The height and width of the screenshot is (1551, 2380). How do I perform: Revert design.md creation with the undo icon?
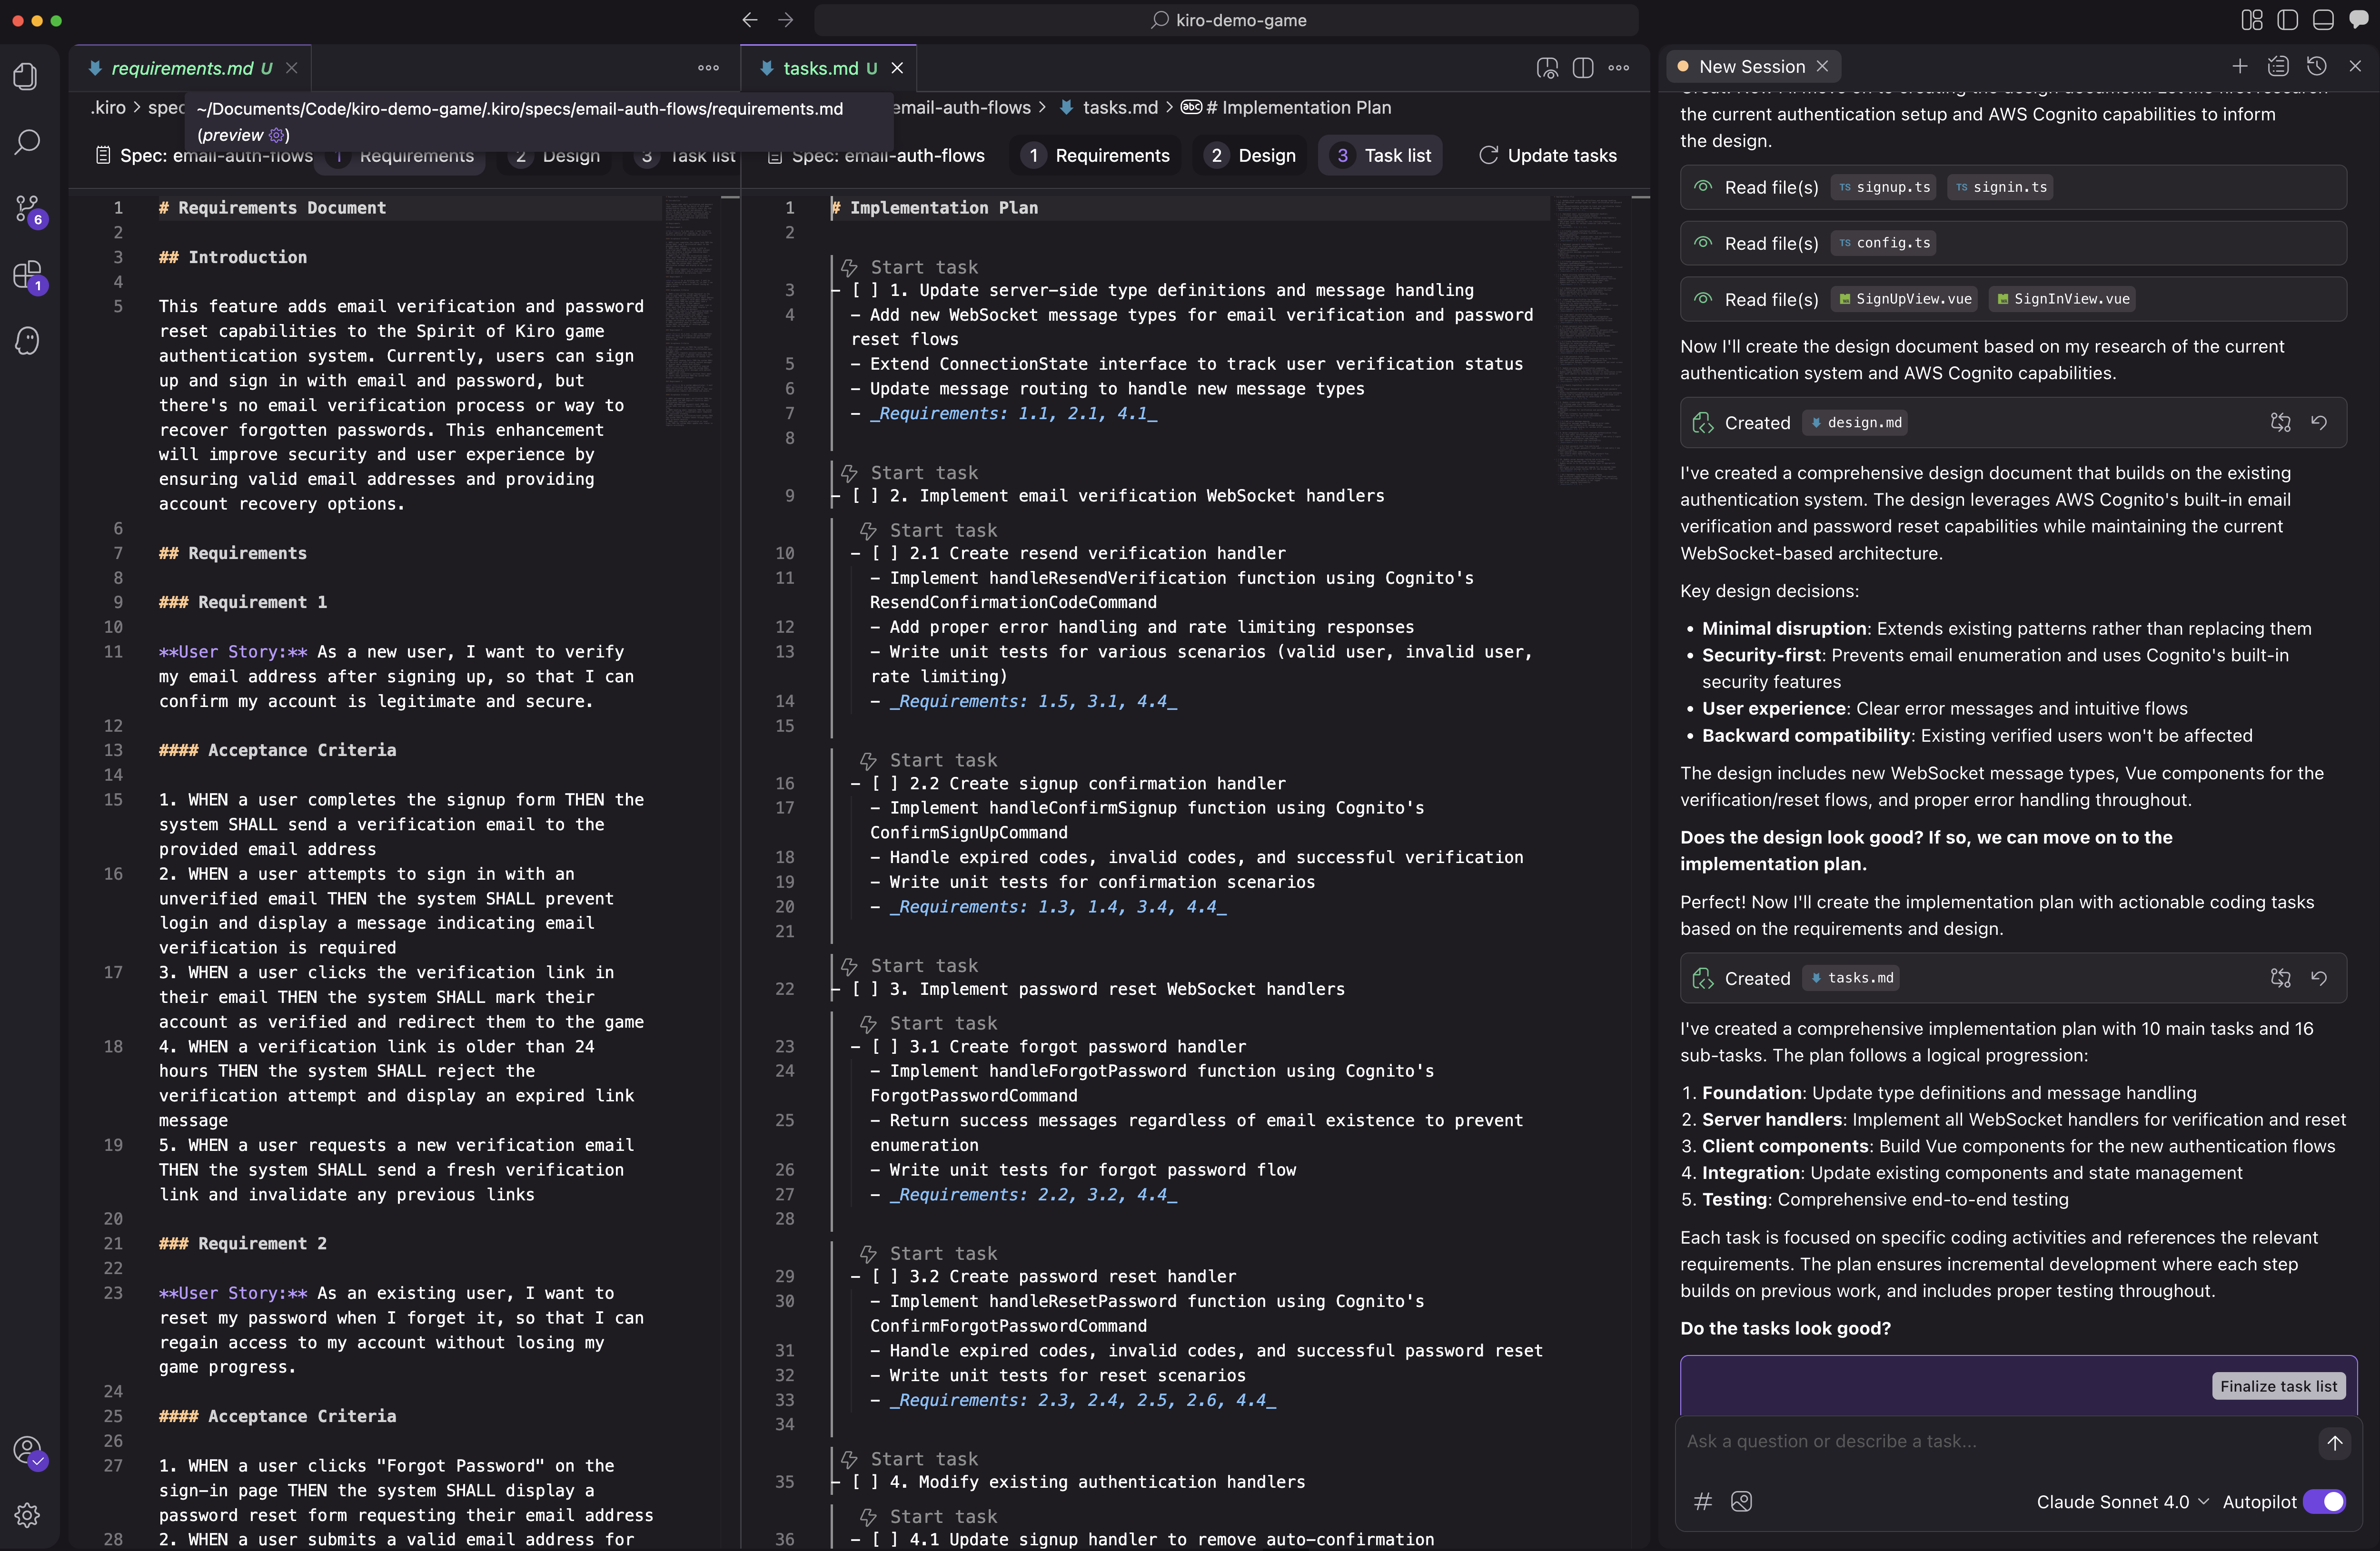point(2321,423)
